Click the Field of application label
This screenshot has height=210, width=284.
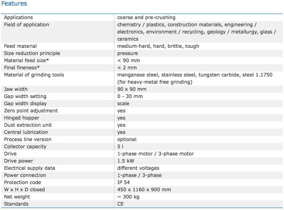pos(26,25)
